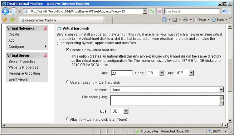Click the Live Search box

(192, 11)
